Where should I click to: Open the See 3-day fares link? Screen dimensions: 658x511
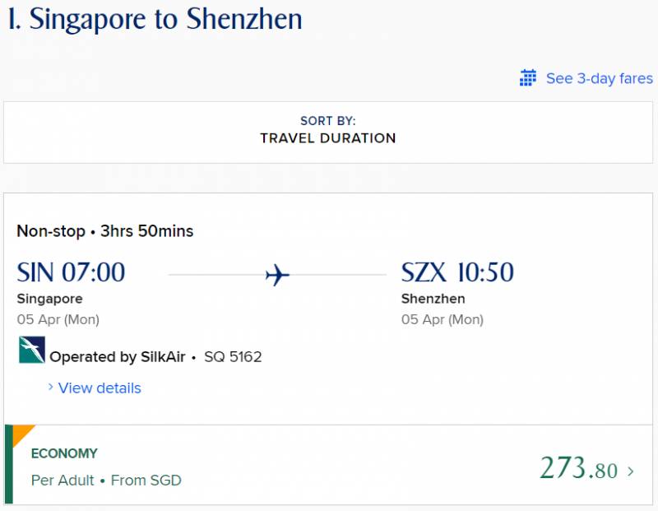pyautogui.click(x=599, y=78)
